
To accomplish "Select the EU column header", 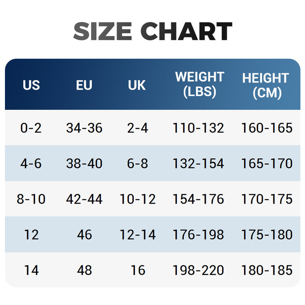I will [x=84, y=85].
